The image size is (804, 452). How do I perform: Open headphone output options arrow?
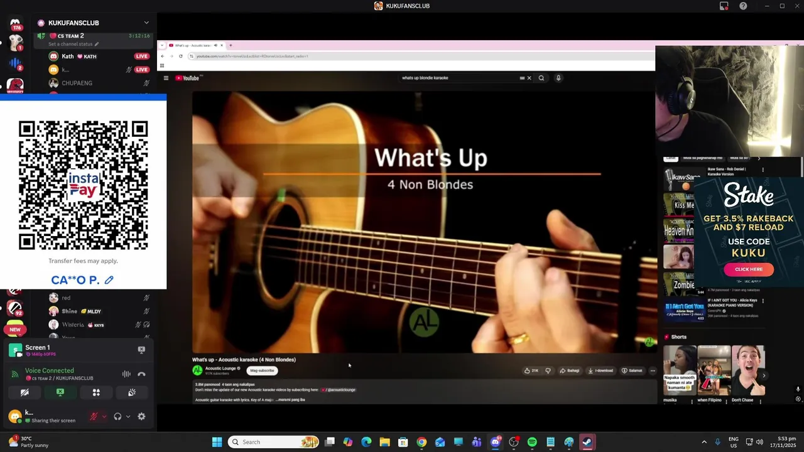[128, 416]
